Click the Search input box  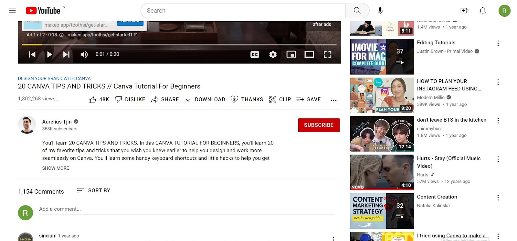tap(243, 11)
